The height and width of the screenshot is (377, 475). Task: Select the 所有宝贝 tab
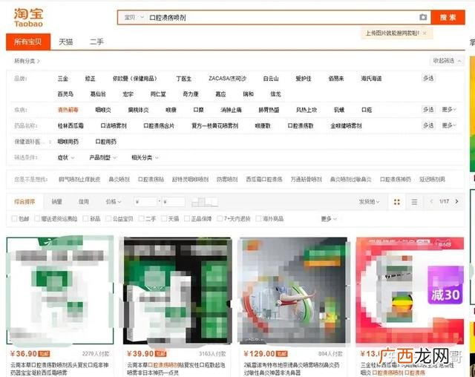[x=28, y=42]
